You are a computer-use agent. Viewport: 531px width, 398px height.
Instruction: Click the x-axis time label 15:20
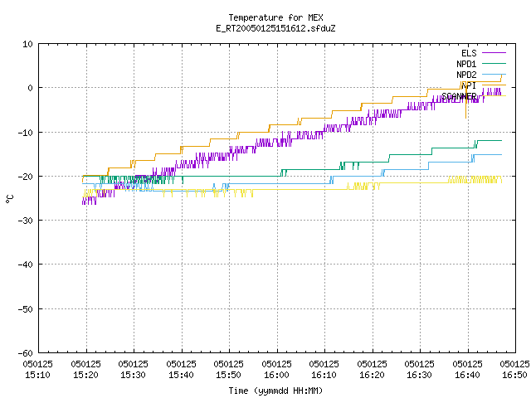[x=86, y=375]
